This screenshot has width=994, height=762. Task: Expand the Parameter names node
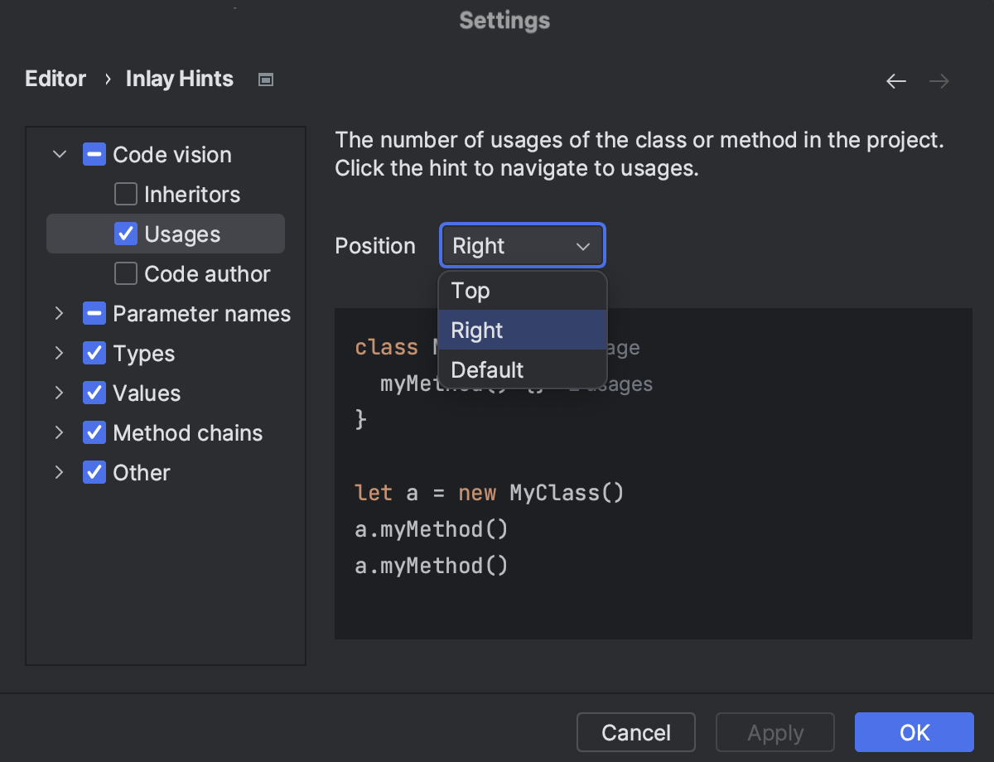point(59,313)
